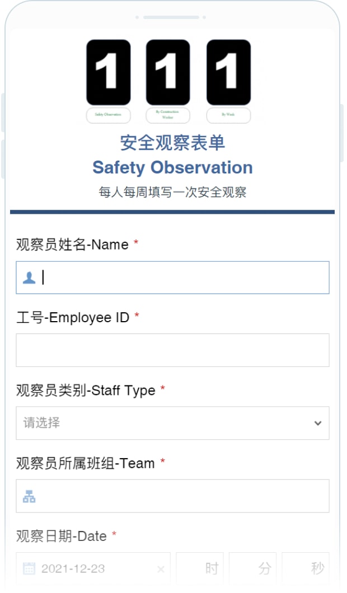Click the 'By Week' pill label

point(228,115)
